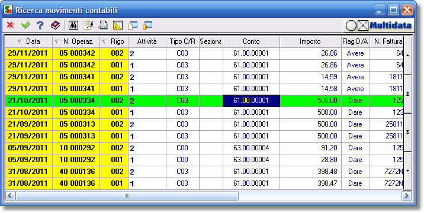Select operation 05 000313 in rigo 001 row
The height and width of the screenshot is (213, 424).
pos(76,136)
